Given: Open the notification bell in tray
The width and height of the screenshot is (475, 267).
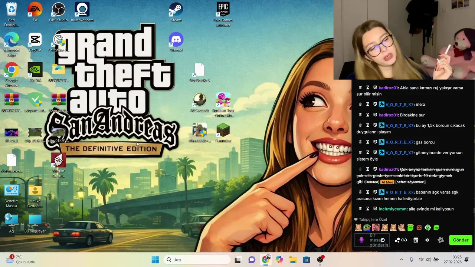Looking at the screenshot, I should click(x=466, y=260).
